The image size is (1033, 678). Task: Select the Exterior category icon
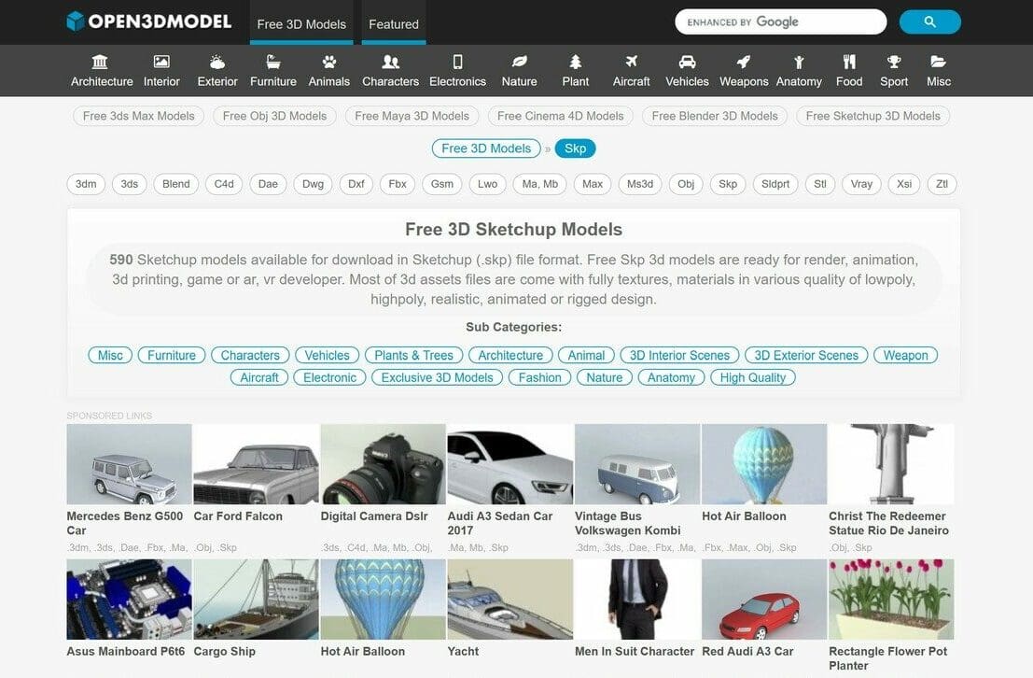217,62
